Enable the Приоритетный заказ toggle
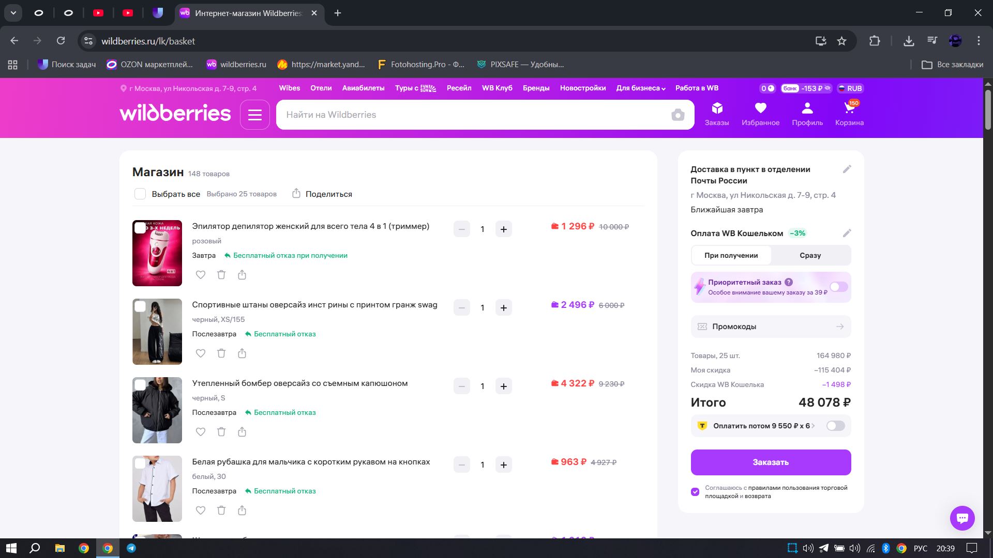Viewport: 993px width, 558px height. 838,287
